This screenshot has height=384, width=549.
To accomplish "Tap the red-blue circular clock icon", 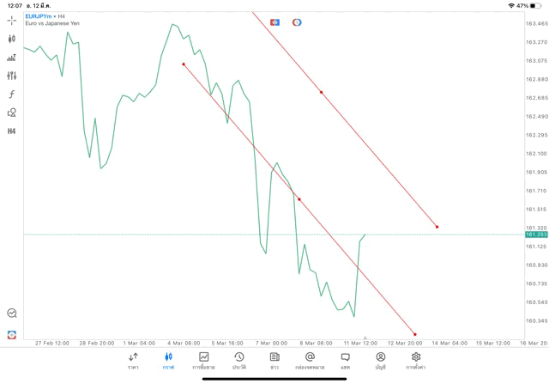I will pyautogui.click(x=297, y=22).
